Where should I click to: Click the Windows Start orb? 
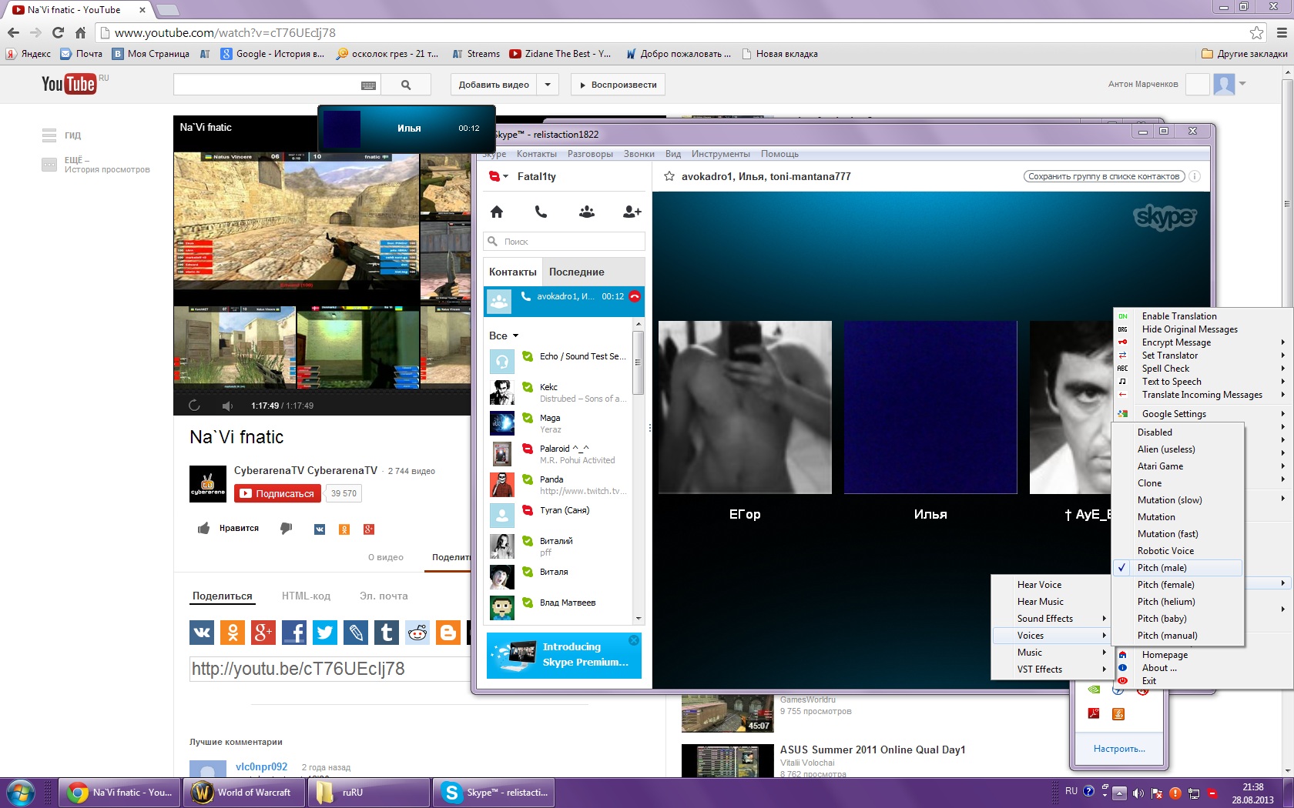[21, 792]
